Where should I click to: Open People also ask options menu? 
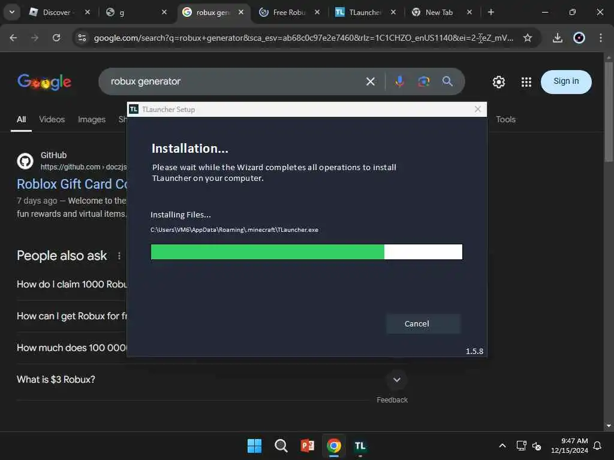pos(119,256)
